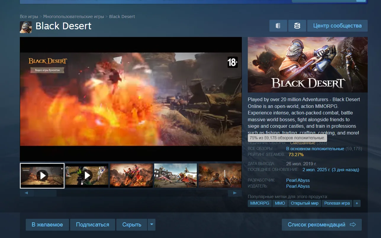Click the release date 26 июл. 2019 г.
381x238 pixels.
tap(301, 164)
